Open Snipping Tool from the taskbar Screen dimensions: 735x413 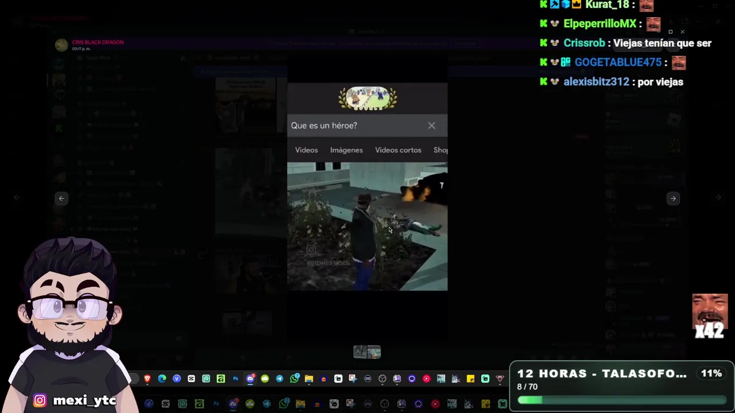coord(353,379)
